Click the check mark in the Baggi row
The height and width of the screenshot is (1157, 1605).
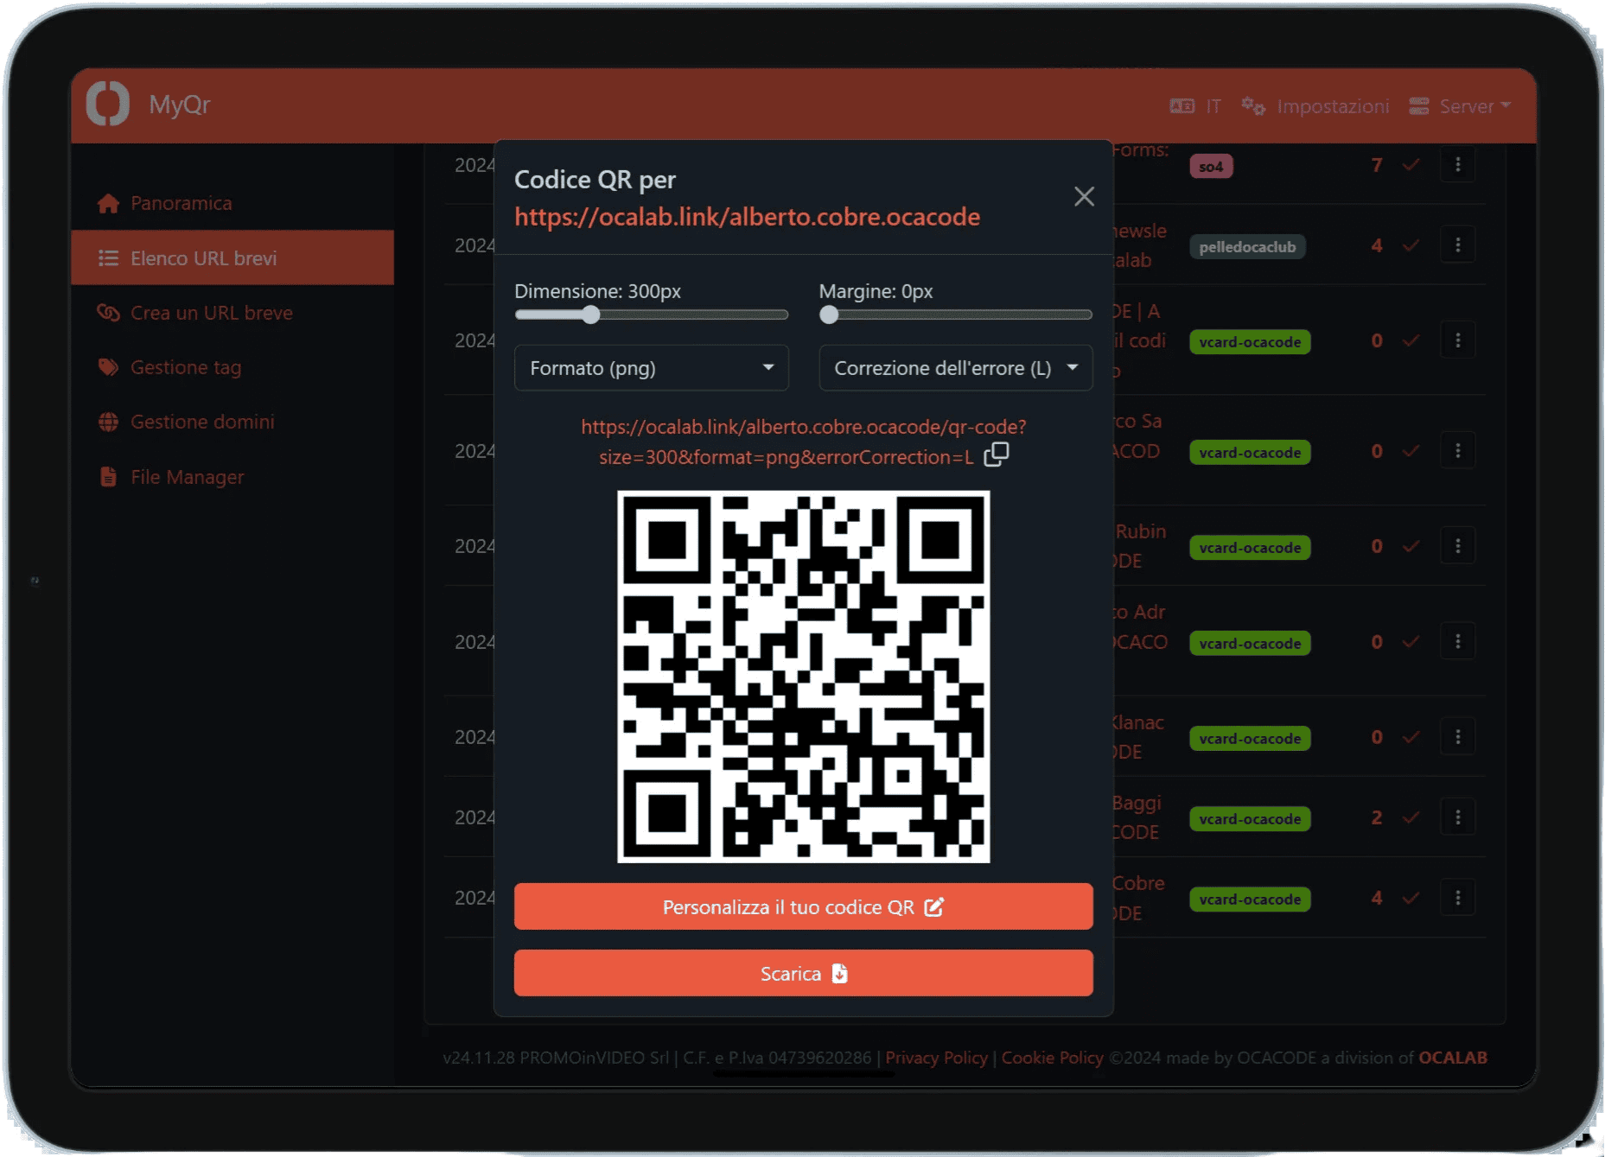(1411, 817)
